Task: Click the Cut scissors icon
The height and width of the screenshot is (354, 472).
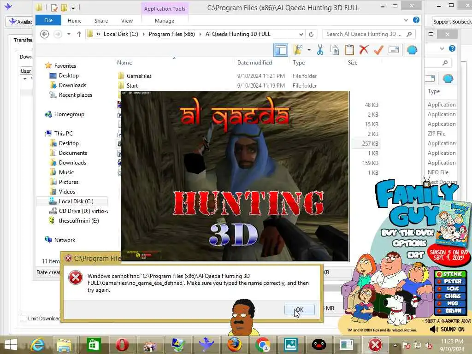Action: pyautogui.click(x=320, y=50)
